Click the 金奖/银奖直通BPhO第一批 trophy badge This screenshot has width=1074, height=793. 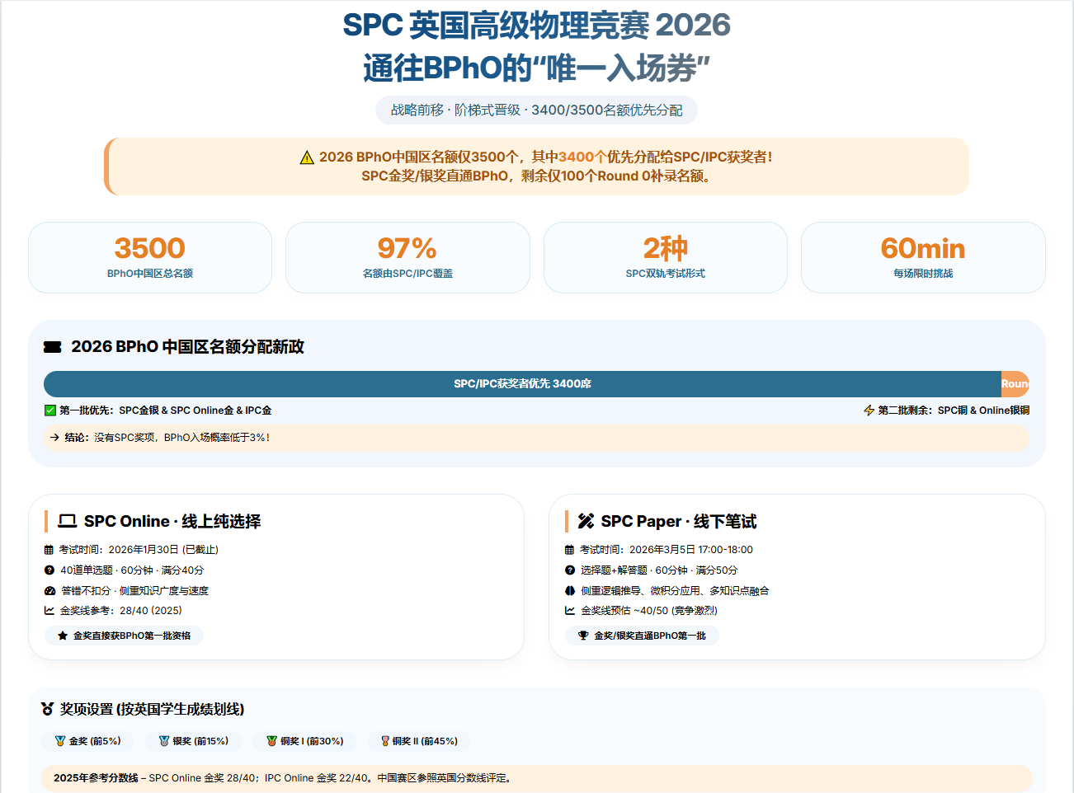[x=642, y=636]
